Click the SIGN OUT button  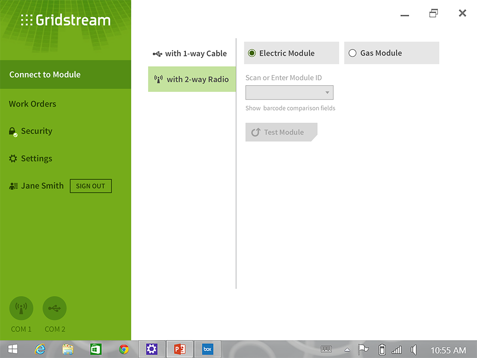[x=90, y=186]
